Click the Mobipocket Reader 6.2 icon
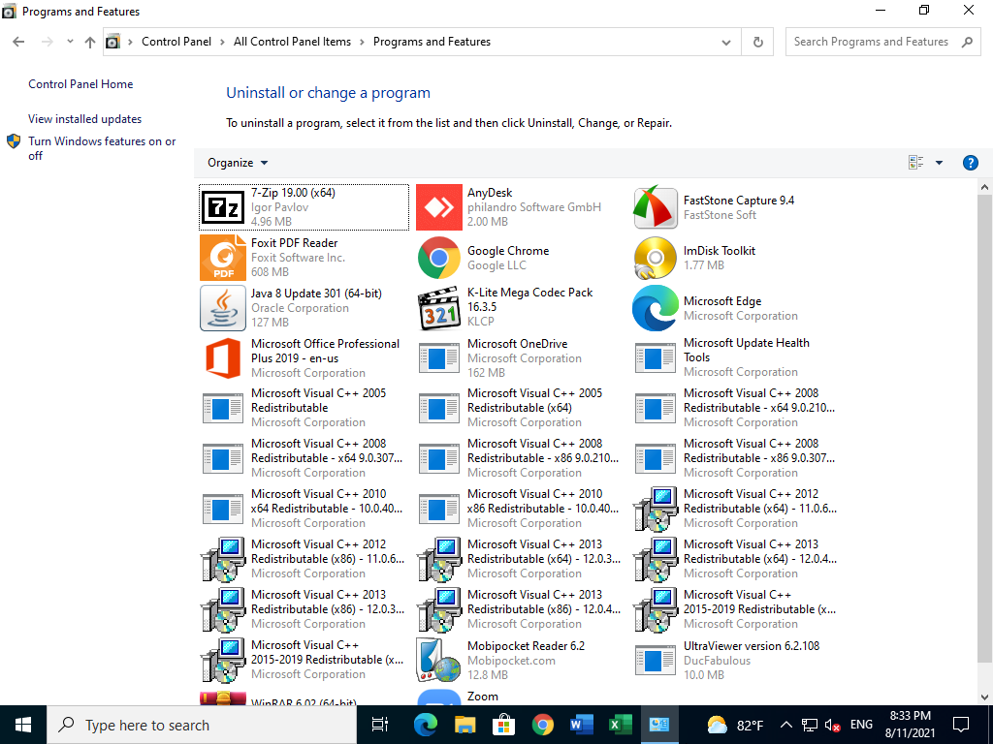993x744 pixels. [x=439, y=660]
